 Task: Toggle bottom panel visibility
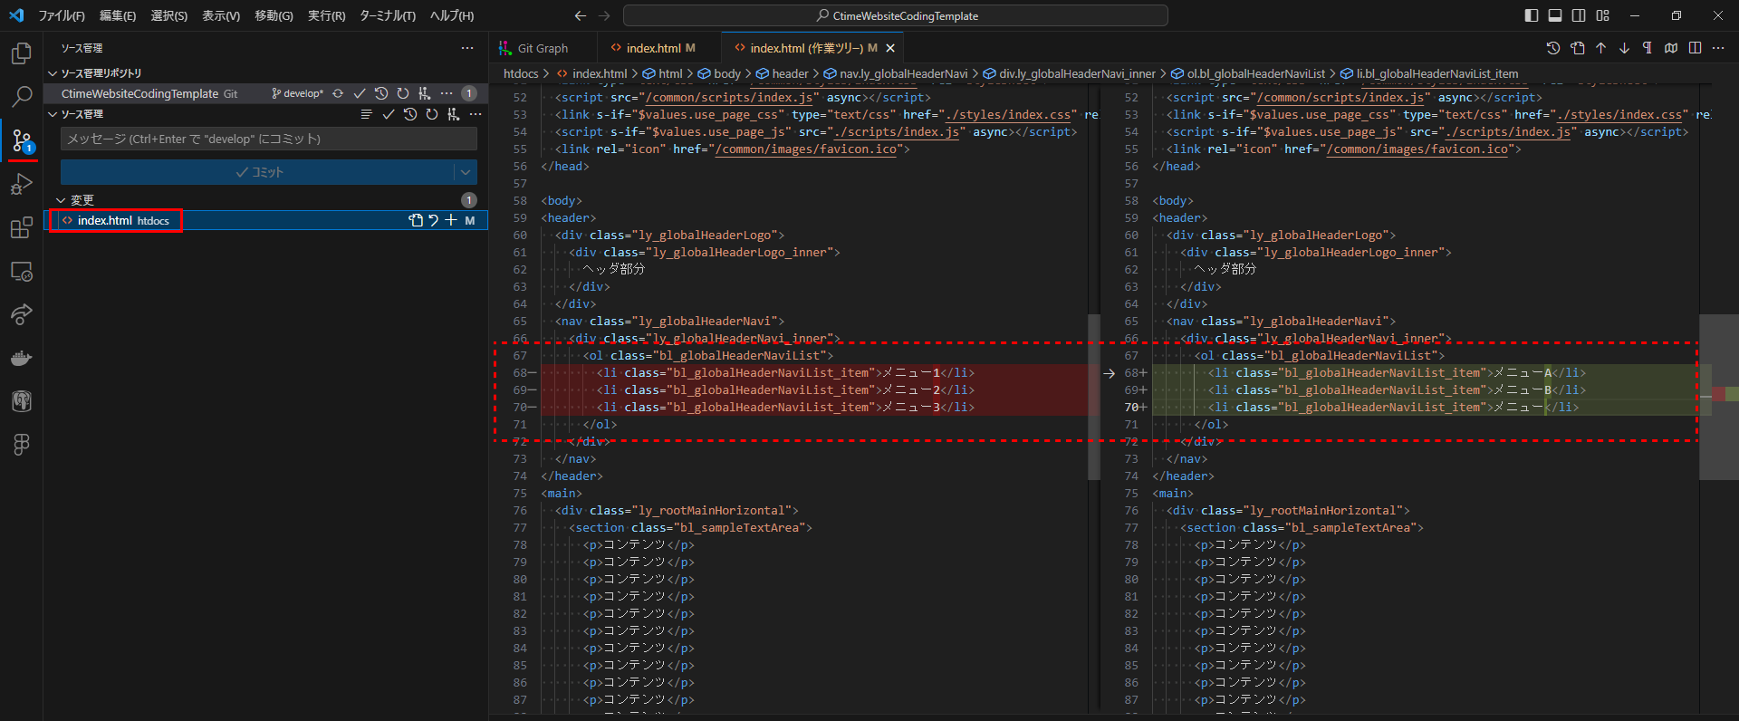pos(1554,15)
